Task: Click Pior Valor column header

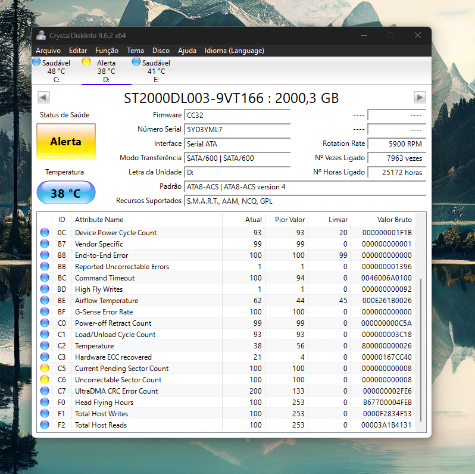Action: point(286,220)
